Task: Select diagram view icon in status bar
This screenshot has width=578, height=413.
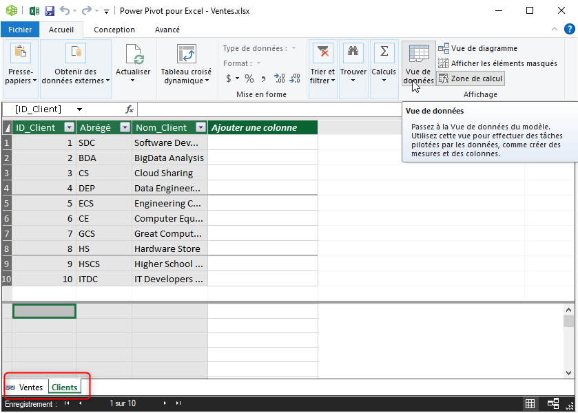Action: click(x=553, y=404)
